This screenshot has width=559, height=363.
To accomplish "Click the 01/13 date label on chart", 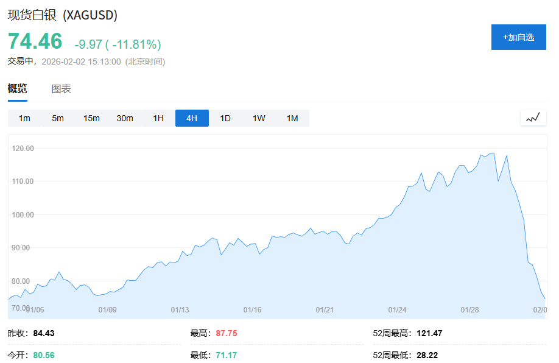I will coord(180,310).
